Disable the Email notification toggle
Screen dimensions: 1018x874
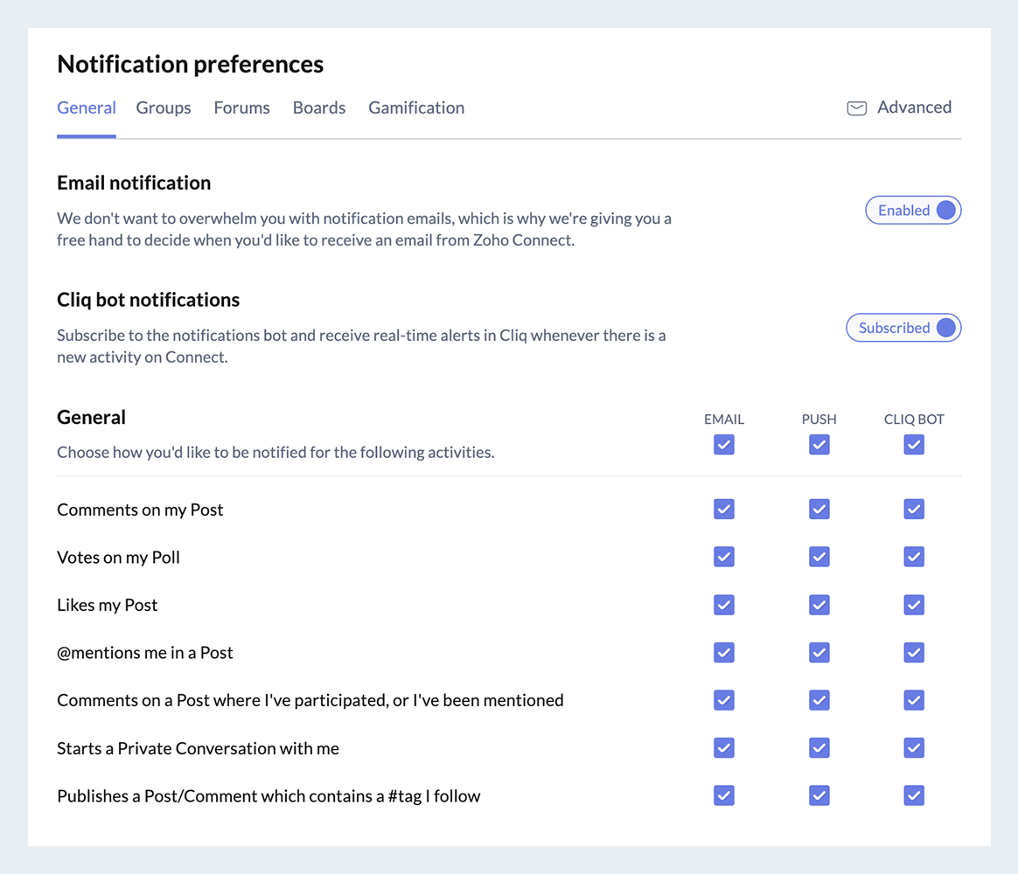pyautogui.click(x=913, y=211)
